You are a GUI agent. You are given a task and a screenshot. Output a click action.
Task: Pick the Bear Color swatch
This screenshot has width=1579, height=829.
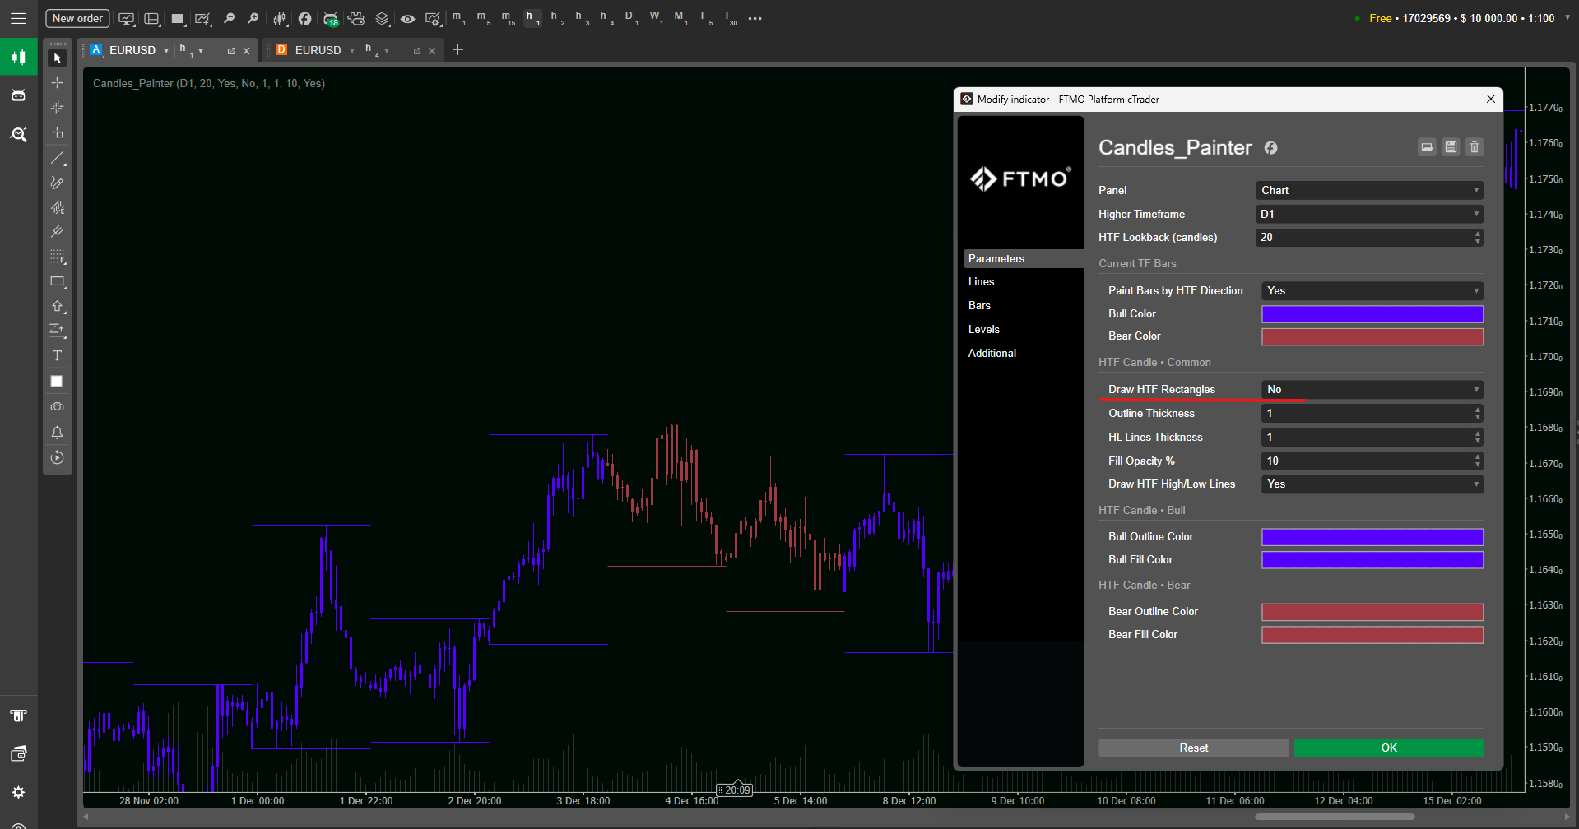[1372, 337]
